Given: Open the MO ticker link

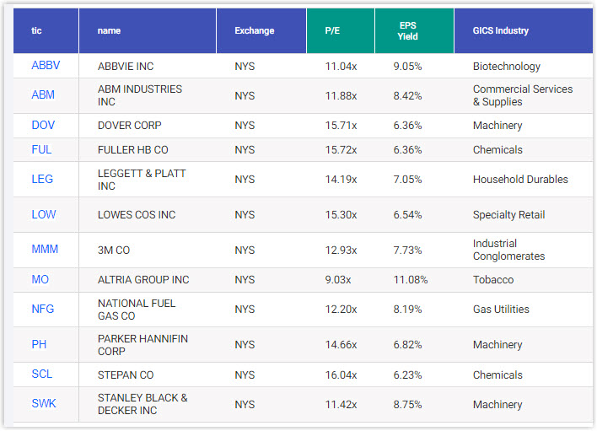Looking at the screenshot, I should [40, 279].
